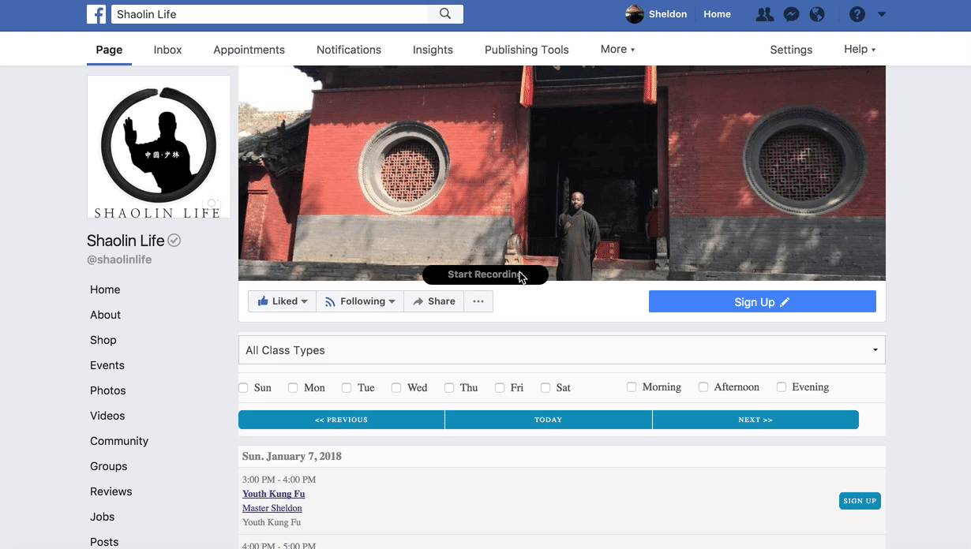
Task: Switch to the Inbox tab
Action: tap(167, 50)
